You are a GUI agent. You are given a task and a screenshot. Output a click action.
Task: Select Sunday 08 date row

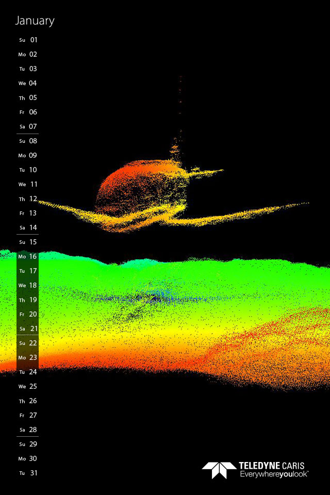pyautogui.click(x=28, y=141)
